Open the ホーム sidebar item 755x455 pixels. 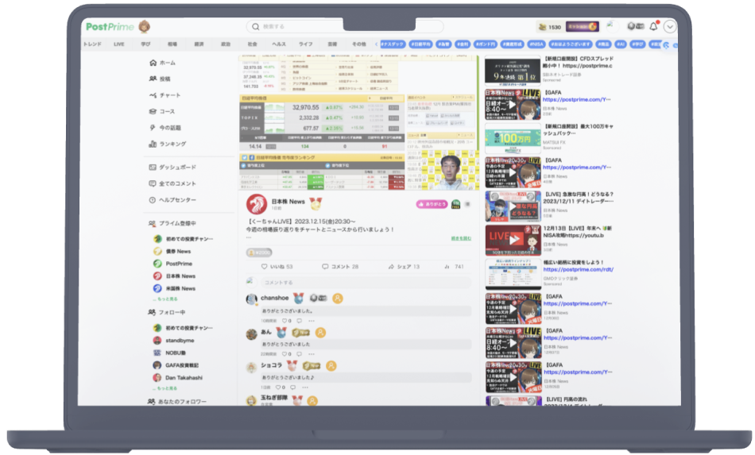pyautogui.click(x=163, y=63)
